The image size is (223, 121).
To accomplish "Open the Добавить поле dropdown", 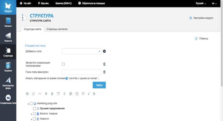I will (82, 51).
